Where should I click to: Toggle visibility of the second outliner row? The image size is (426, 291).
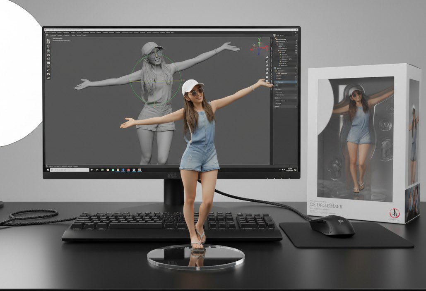point(296,43)
